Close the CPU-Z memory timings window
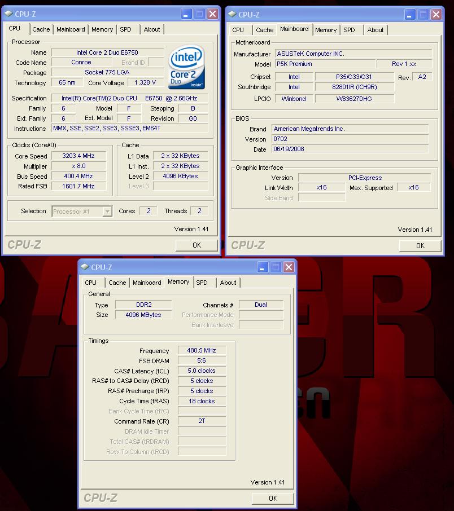 coord(289,267)
